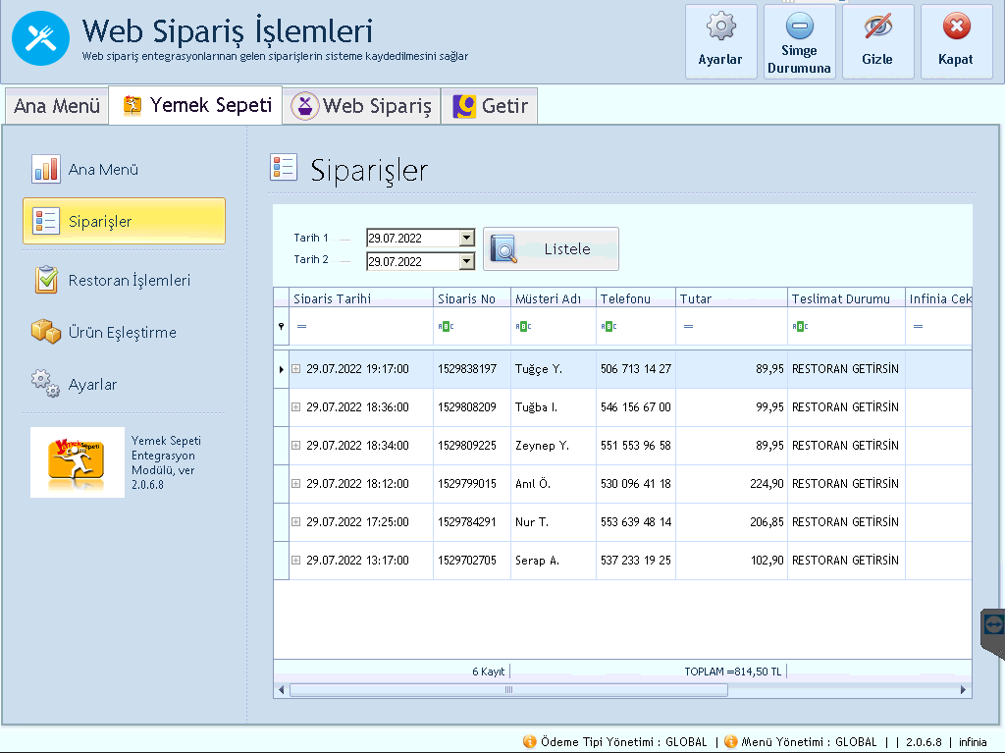
Task: Click the scroll right arrow of grid
Action: [963, 690]
